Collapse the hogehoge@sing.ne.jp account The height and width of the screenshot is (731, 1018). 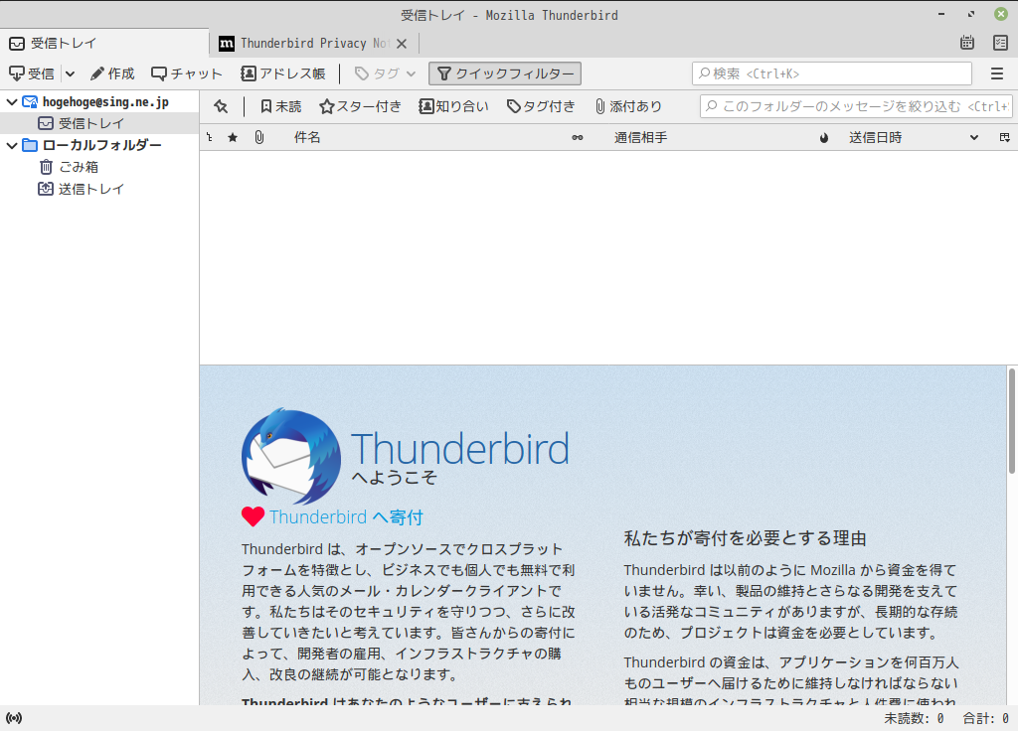pyautogui.click(x=12, y=102)
